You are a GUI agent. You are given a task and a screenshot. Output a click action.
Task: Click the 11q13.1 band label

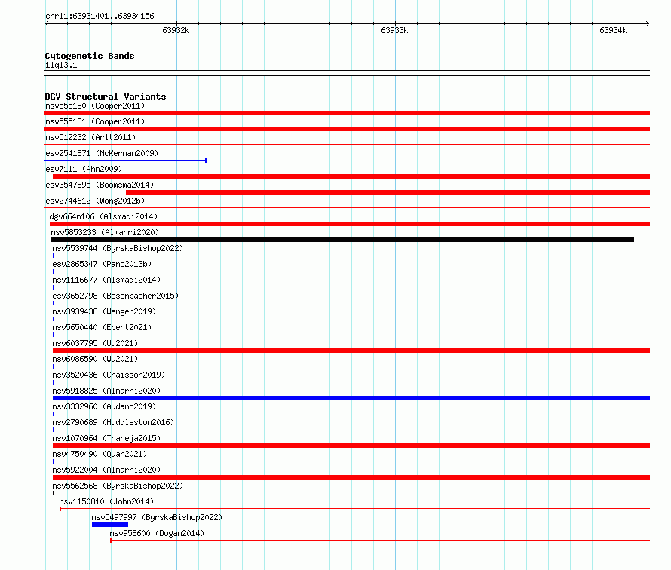coord(61,65)
